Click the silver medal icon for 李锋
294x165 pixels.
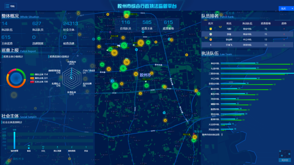(x=210, y=34)
